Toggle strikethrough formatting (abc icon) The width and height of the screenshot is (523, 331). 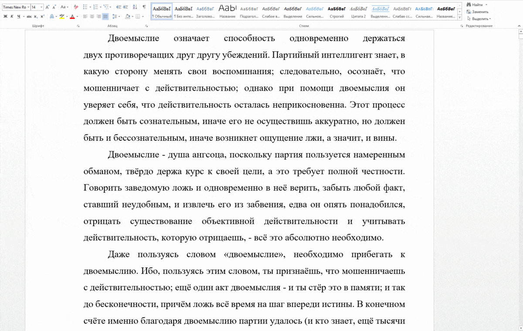(x=29, y=16)
